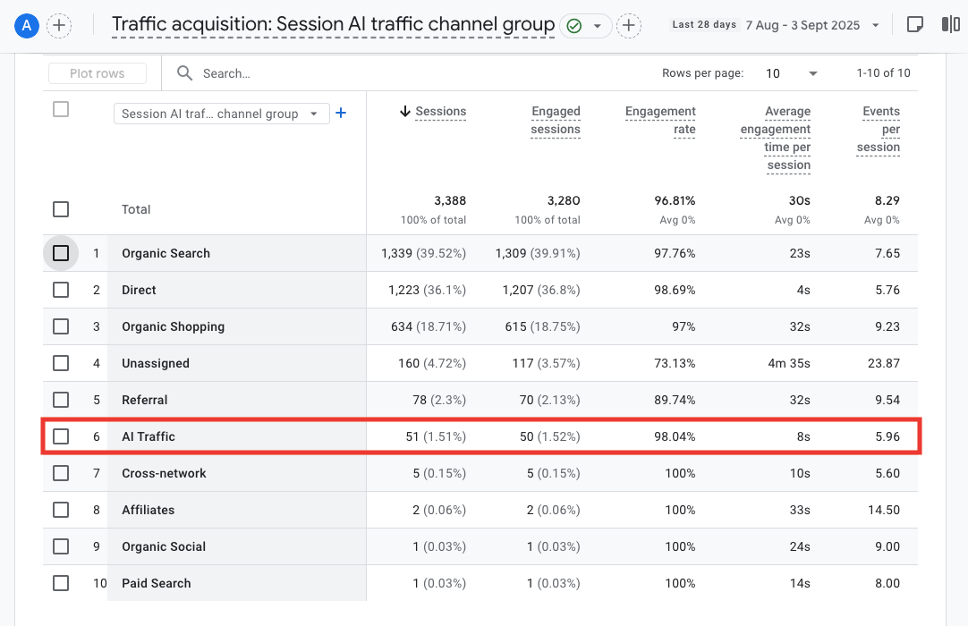Add a secondary dimension with the blue plus

341,114
